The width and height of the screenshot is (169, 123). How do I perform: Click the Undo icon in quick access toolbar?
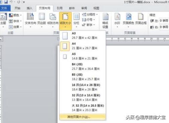tap(11, 2)
